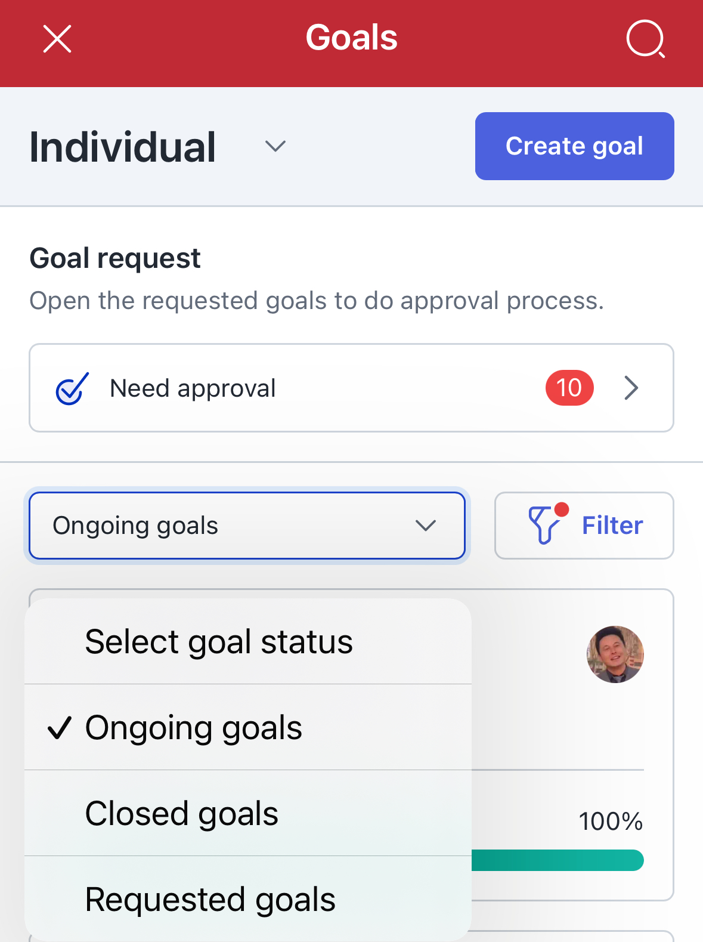Open the Need approval right arrow
This screenshot has height=942, width=703.
coord(631,388)
